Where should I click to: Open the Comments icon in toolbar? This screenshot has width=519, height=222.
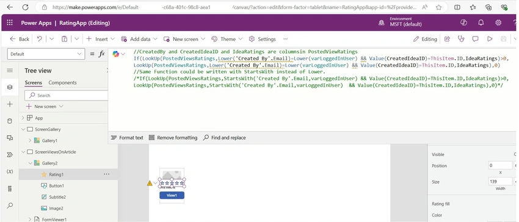(475, 39)
